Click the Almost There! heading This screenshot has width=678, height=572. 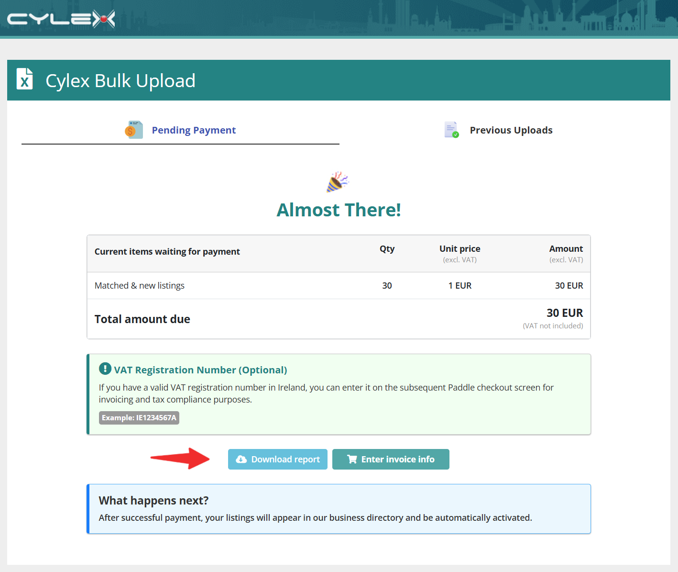339,210
